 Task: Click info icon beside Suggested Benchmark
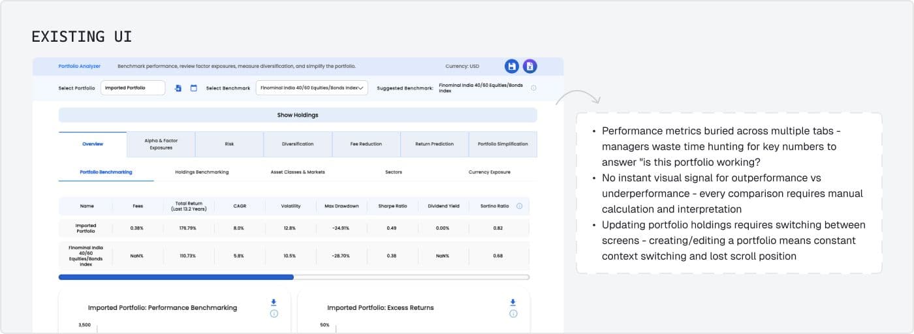pos(533,88)
